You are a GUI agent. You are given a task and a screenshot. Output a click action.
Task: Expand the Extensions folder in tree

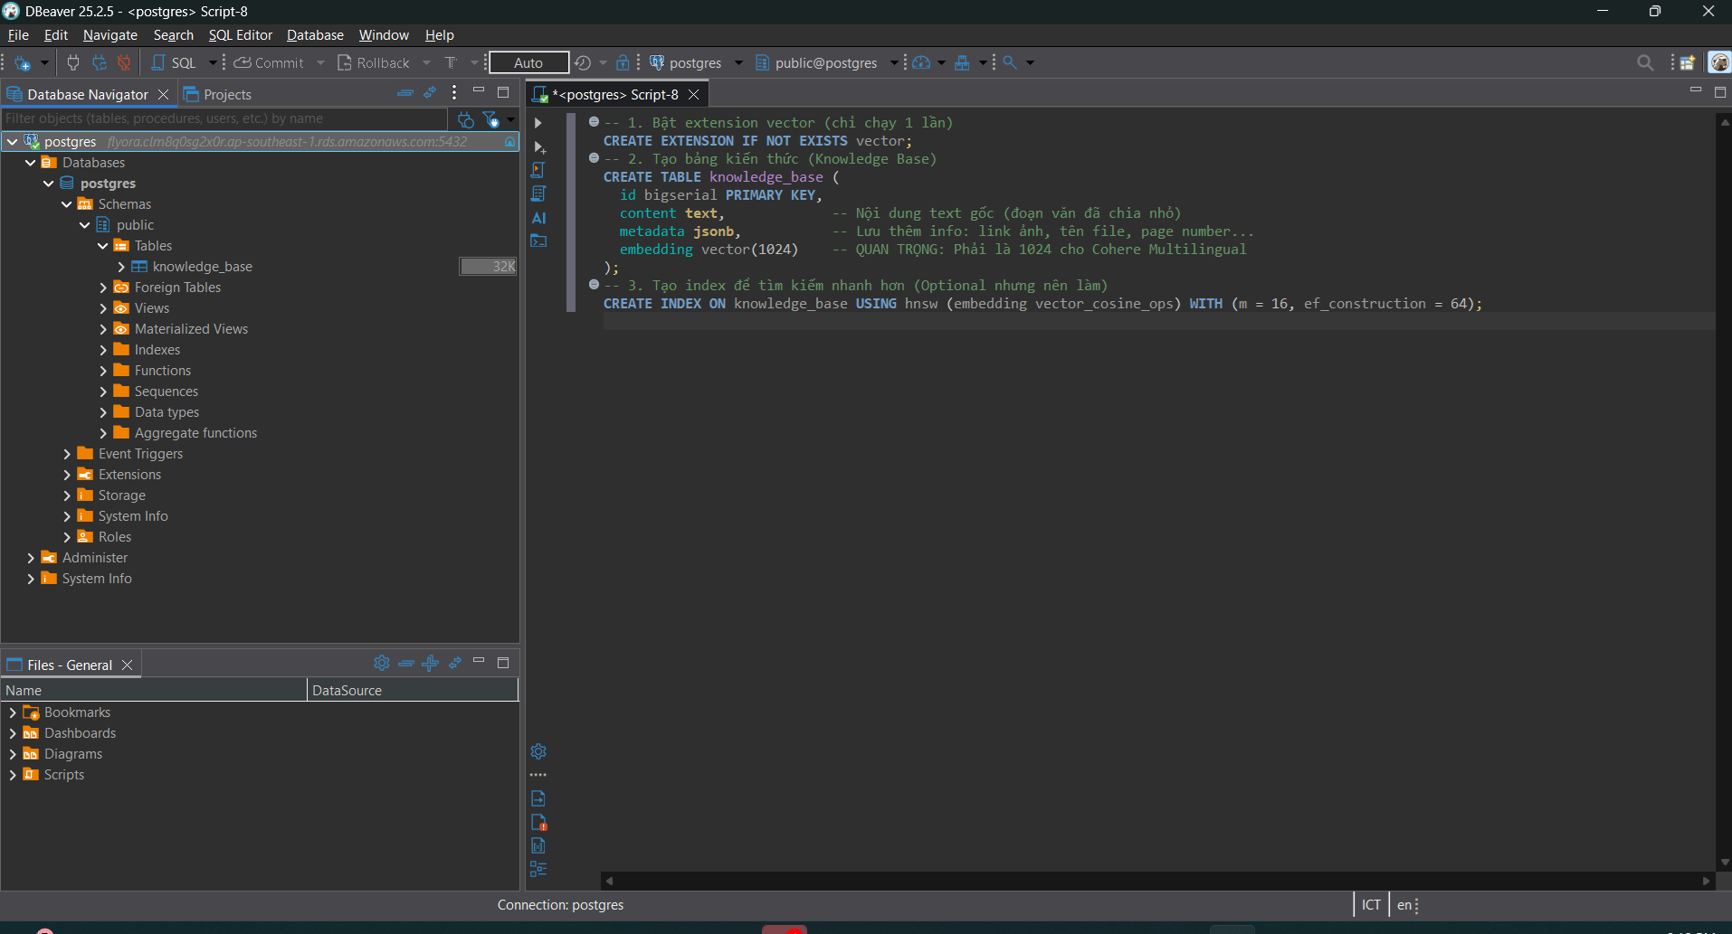pyautogui.click(x=67, y=475)
